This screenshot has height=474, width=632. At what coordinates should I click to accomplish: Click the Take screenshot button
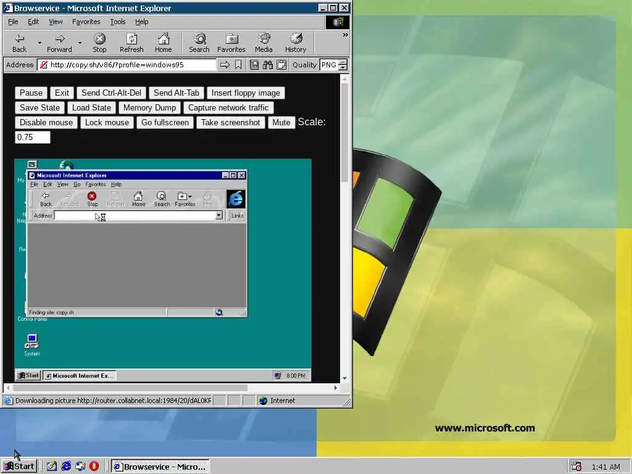(x=231, y=123)
